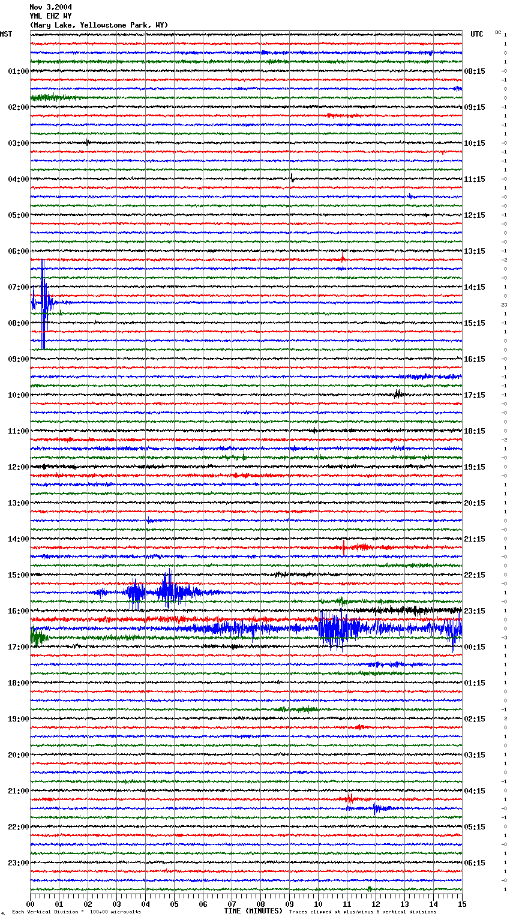
Task: Select the 05:00 MST time label
Action: coord(19,215)
